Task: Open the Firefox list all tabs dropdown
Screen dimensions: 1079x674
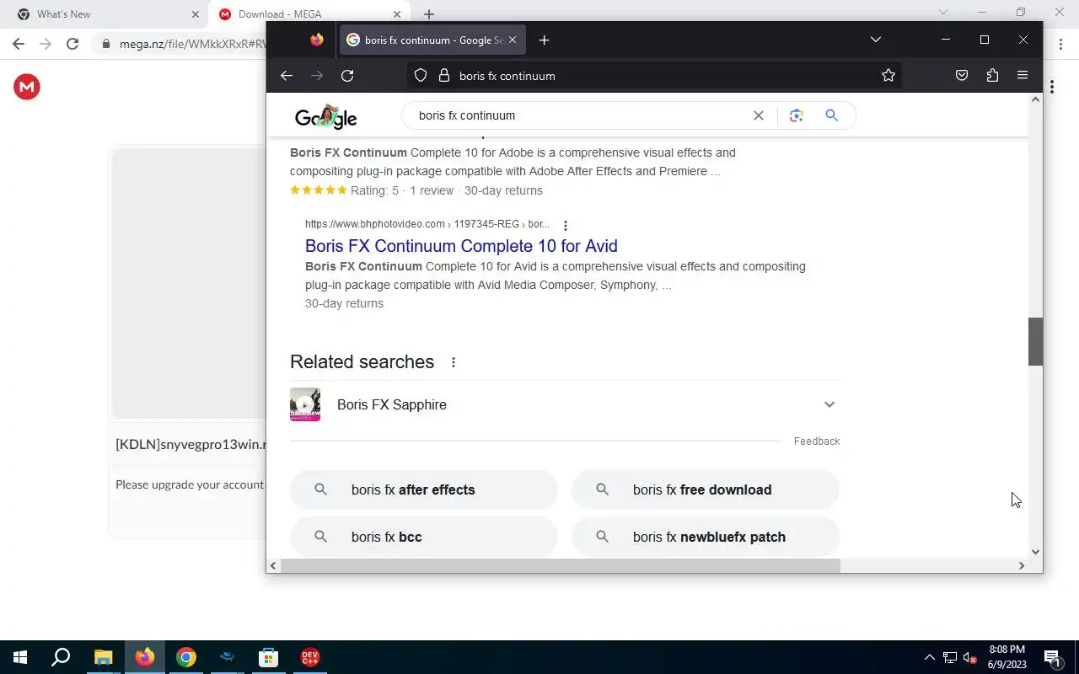Action: click(x=876, y=40)
